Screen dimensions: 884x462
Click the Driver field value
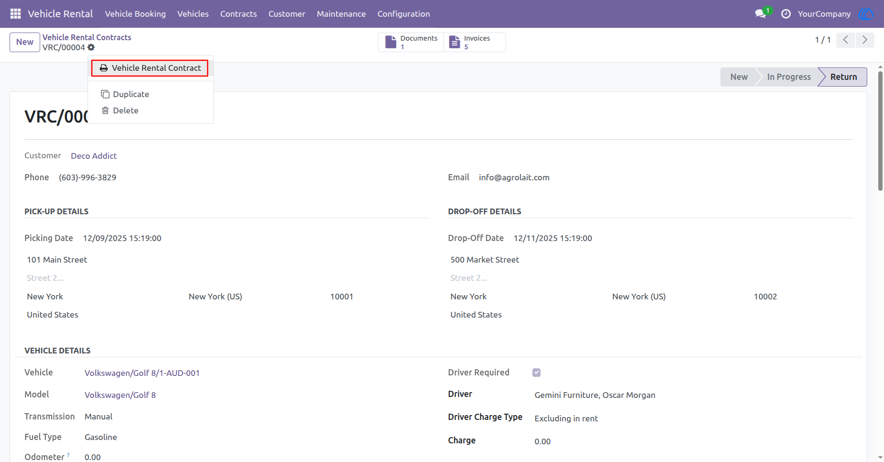[595, 395]
